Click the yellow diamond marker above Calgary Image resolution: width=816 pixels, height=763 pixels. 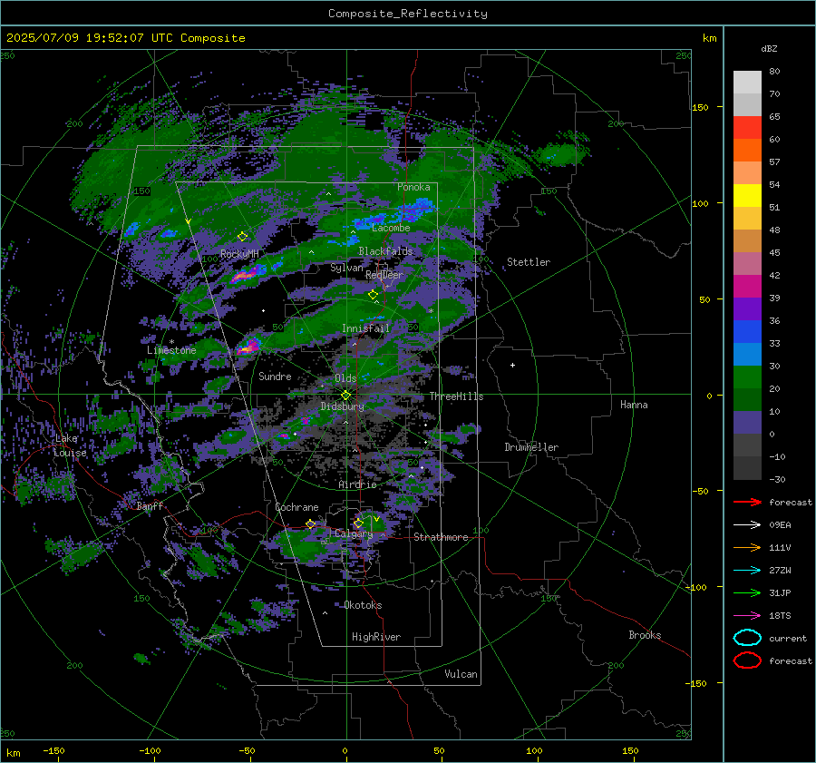pos(358,523)
